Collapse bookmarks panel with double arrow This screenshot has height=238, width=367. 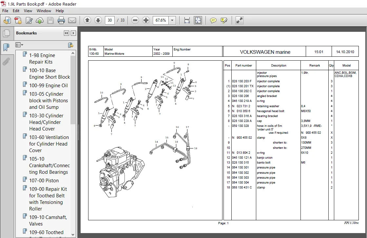(x=67, y=33)
